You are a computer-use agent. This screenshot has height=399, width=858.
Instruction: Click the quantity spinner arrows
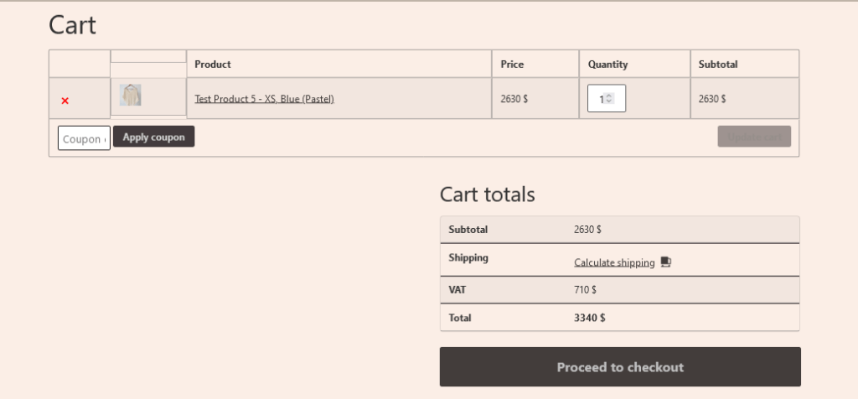[x=610, y=99]
